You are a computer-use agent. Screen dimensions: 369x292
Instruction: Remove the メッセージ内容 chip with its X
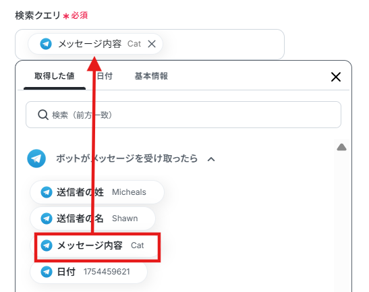pyautogui.click(x=152, y=44)
